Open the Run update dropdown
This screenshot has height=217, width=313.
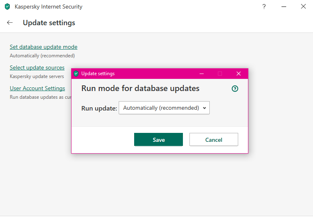[x=164, y=108]
